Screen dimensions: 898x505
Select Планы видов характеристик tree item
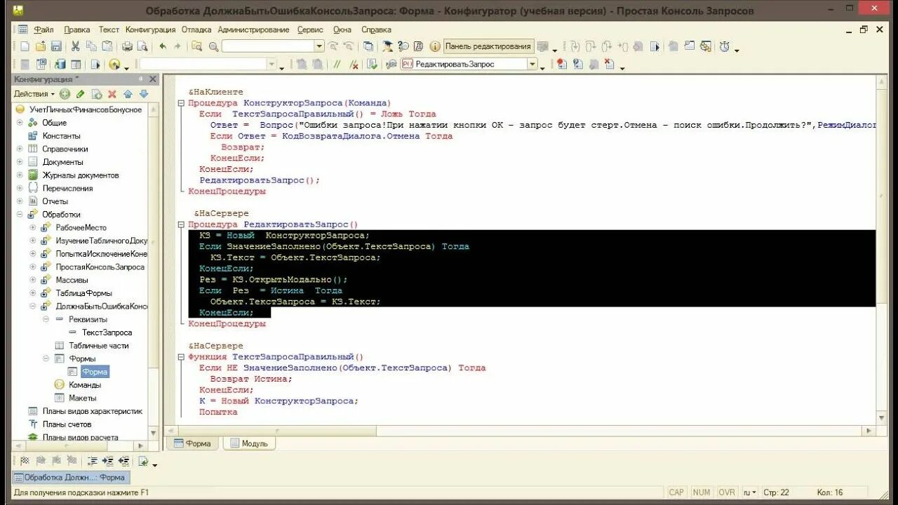[92, 411]
